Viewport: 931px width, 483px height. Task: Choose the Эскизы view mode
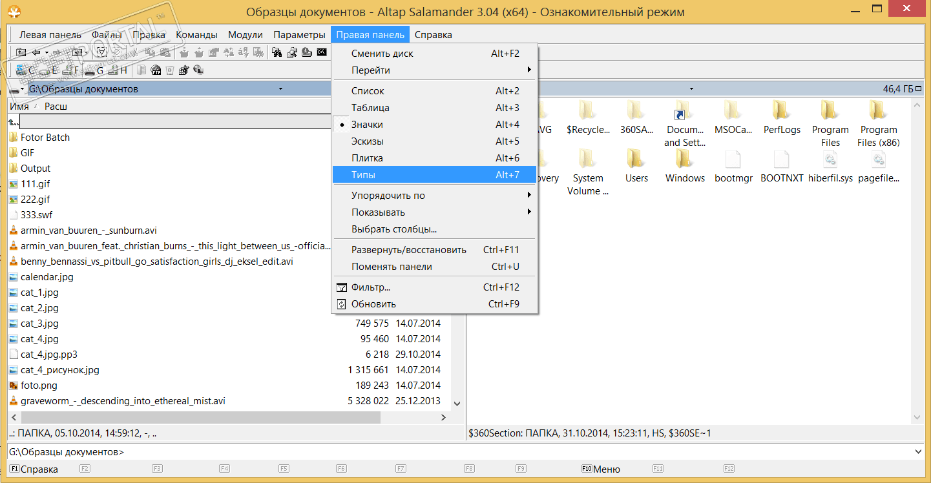point(434,141)
